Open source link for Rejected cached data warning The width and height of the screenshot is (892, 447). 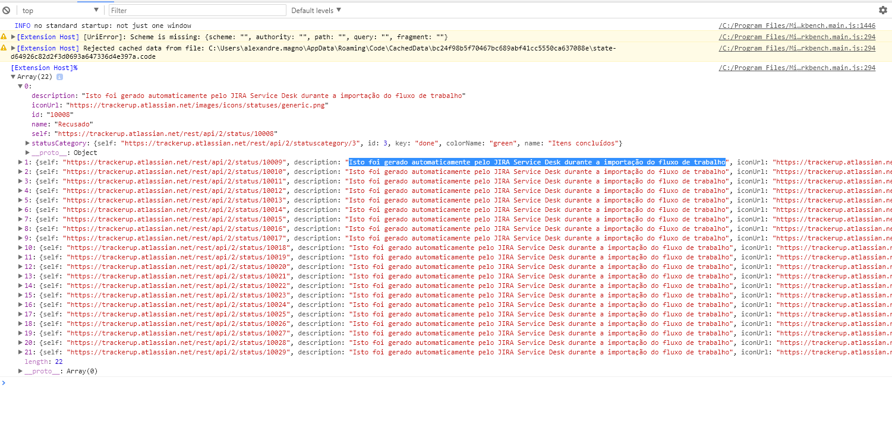[x=797, y=48]
